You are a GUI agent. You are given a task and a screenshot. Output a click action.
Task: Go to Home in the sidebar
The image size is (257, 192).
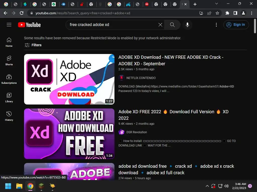click(9, 42)
